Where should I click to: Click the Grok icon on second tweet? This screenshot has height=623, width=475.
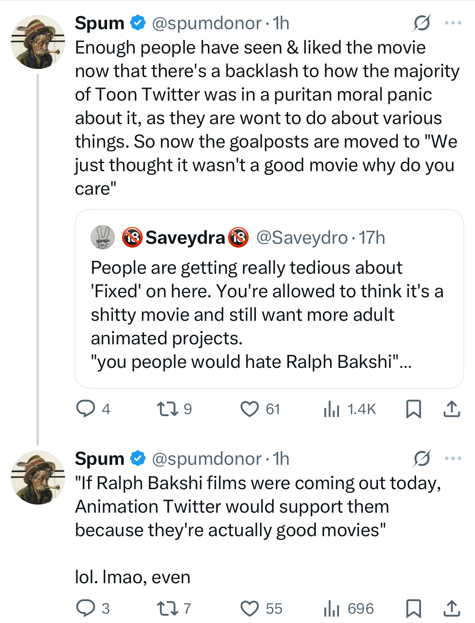(x=421, y=459)
